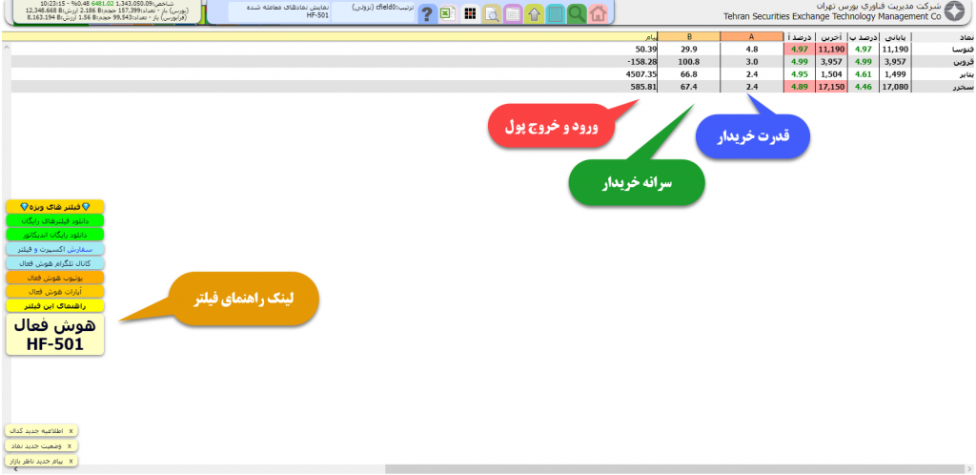The height and width of the screenshot is (475, 976).
Task: Click 'دانلود فیلترهای رایگان' green button
Action: point(55,220)
